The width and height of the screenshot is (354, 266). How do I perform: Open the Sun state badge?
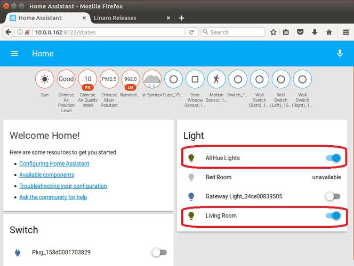(45, 79)
